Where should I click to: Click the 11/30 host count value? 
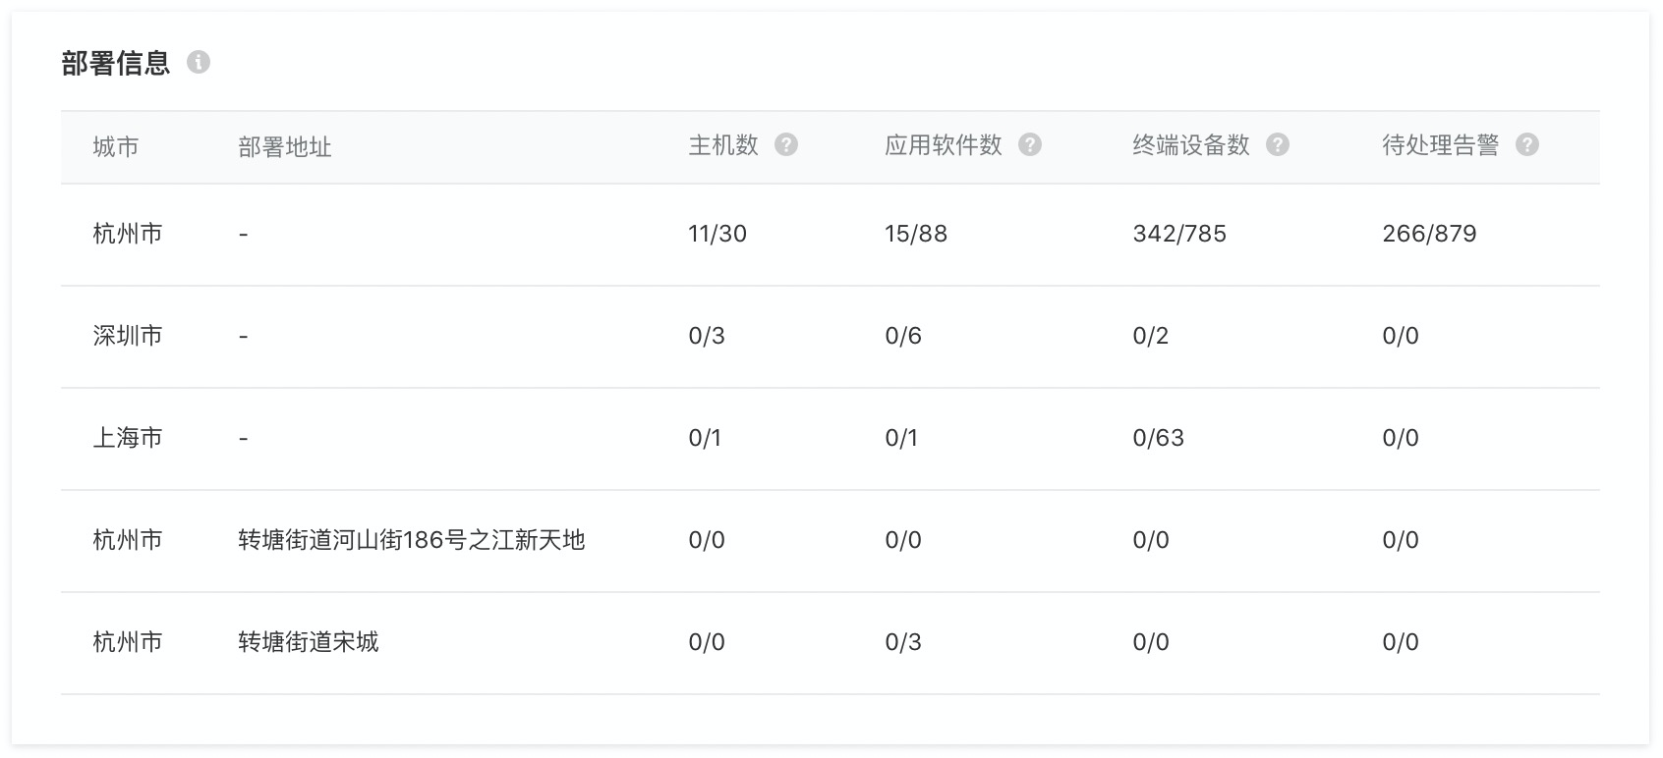(717, 234)
